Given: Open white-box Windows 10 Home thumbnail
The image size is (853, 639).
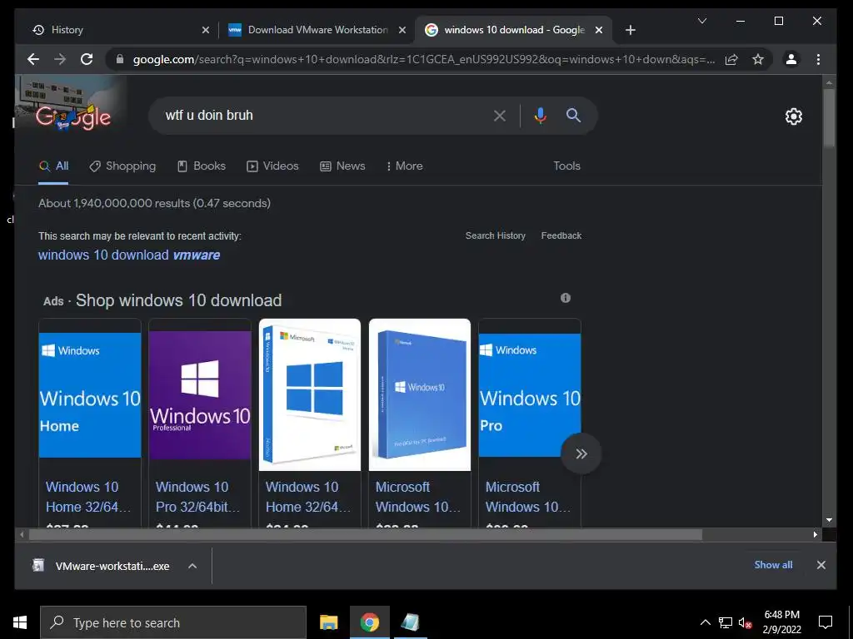Looking at the screenshot, I should point(310,394).
